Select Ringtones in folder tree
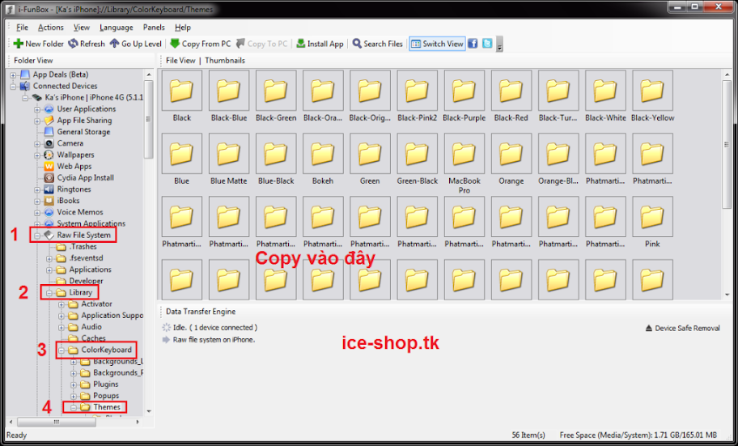The width and height of the screenshot is (738, 446). [x=74, y=189]
